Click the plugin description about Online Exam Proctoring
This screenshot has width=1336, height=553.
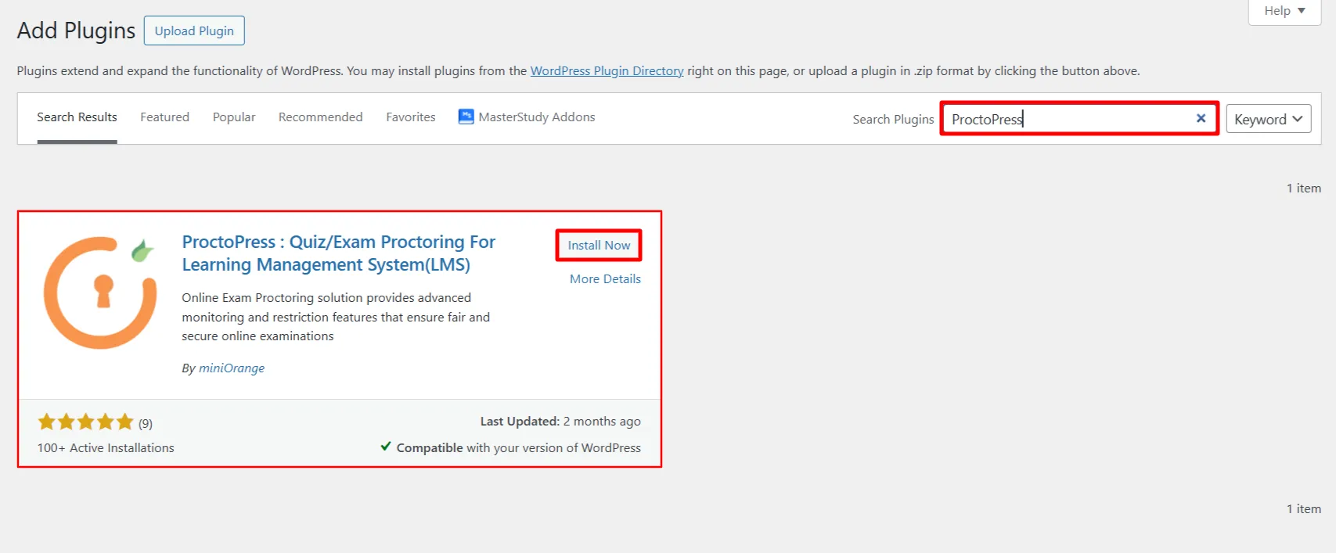(x=336, y=317)
